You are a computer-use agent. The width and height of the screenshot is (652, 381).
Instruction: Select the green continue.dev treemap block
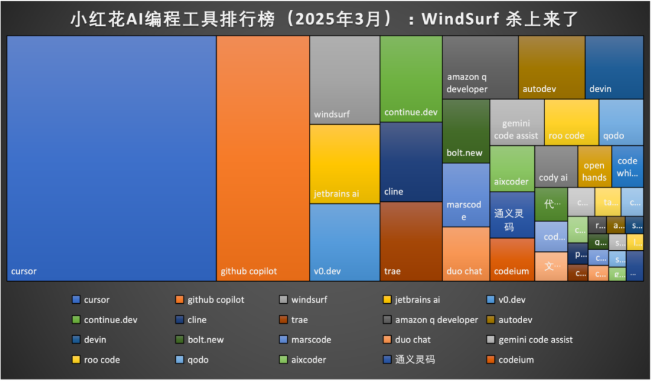pyautogui.click(x=411, y=79)
